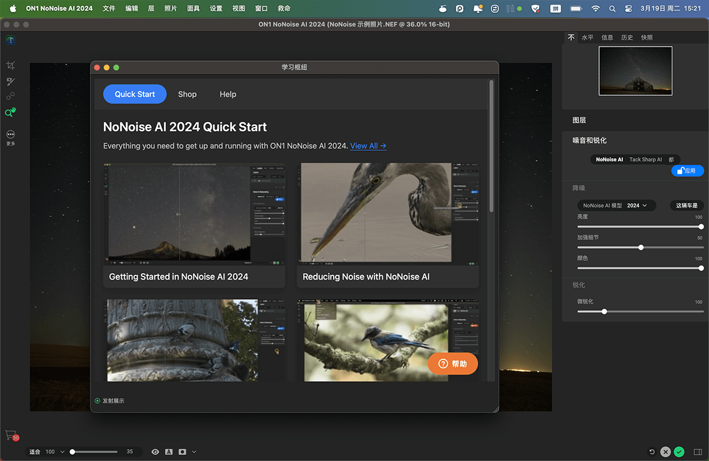Screen dimensions: 709x461
Task: Open Getting Started in NoNoise AI 2024 video
Action: pyautogui.click(x=194, y=225)
